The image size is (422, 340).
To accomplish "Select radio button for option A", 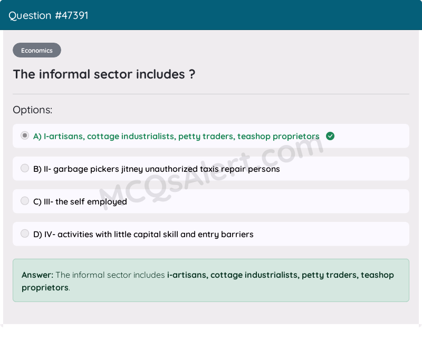I will pos(24,135).
